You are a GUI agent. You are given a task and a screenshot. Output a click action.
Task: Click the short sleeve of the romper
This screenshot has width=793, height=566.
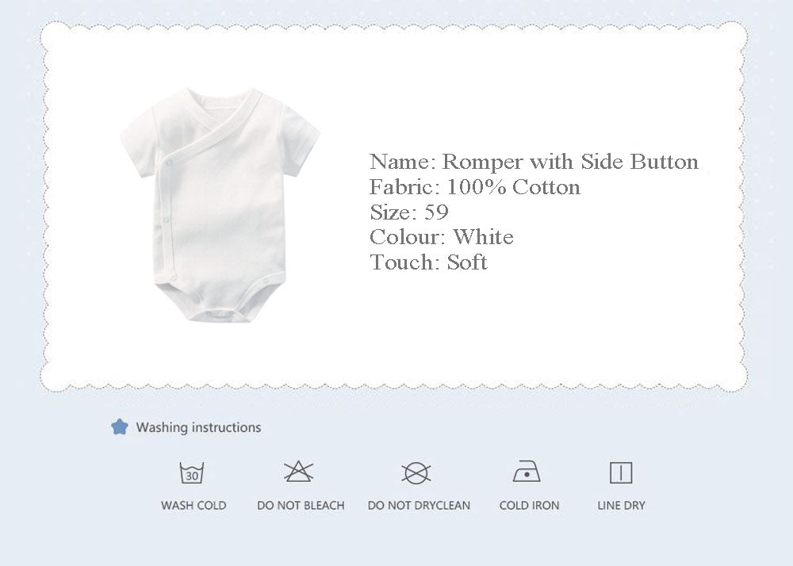(300, 143)
